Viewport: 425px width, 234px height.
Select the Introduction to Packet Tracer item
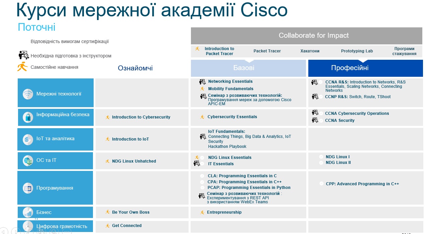[219, 51]
